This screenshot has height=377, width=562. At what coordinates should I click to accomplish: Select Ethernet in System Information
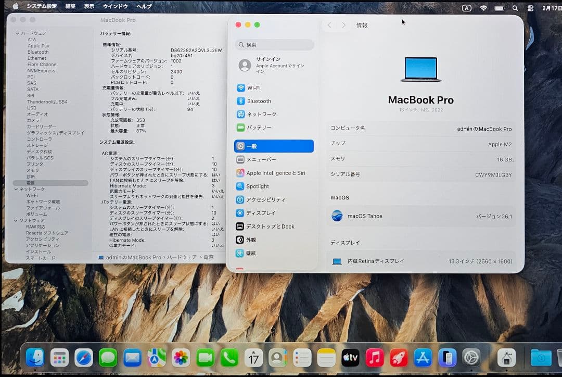pyautogui.click(x=36, y=58)
